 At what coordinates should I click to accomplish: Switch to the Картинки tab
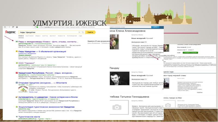pos(29,36)
